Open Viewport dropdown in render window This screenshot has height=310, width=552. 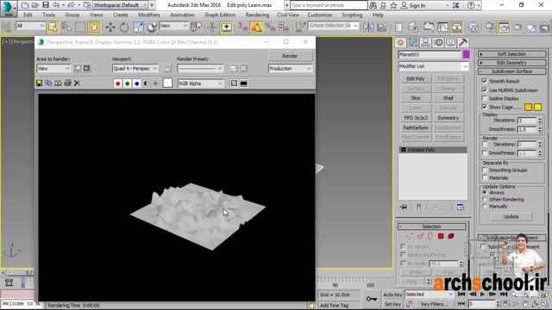tap(135, 69)
